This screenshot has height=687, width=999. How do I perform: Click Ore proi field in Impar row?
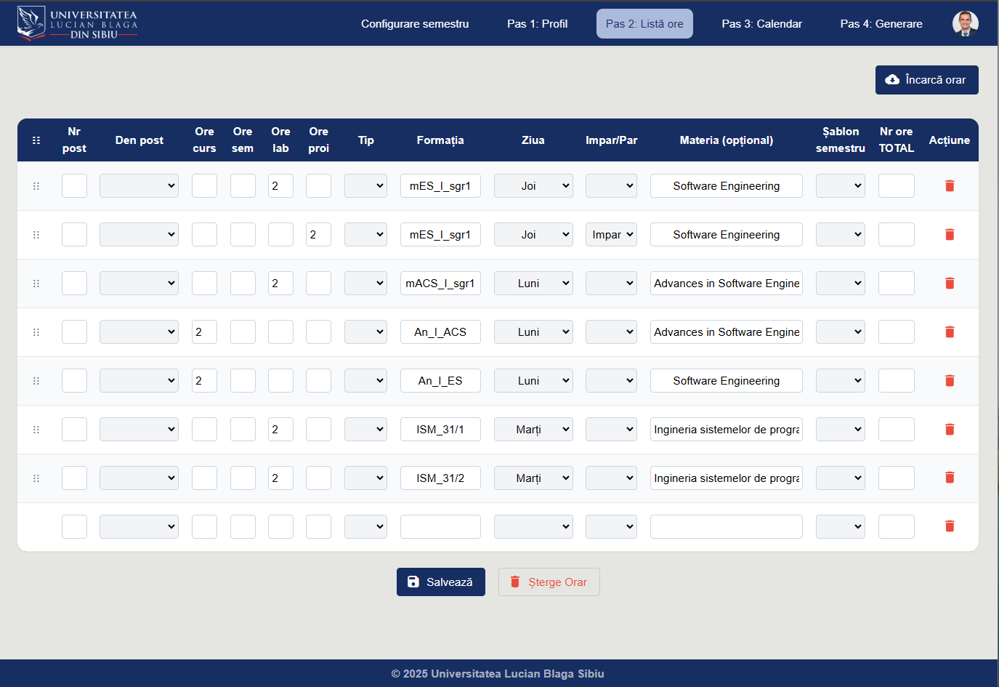coord(318,235)
